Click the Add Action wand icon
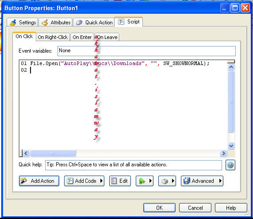 pyautogui.click(x=24, y=181)
